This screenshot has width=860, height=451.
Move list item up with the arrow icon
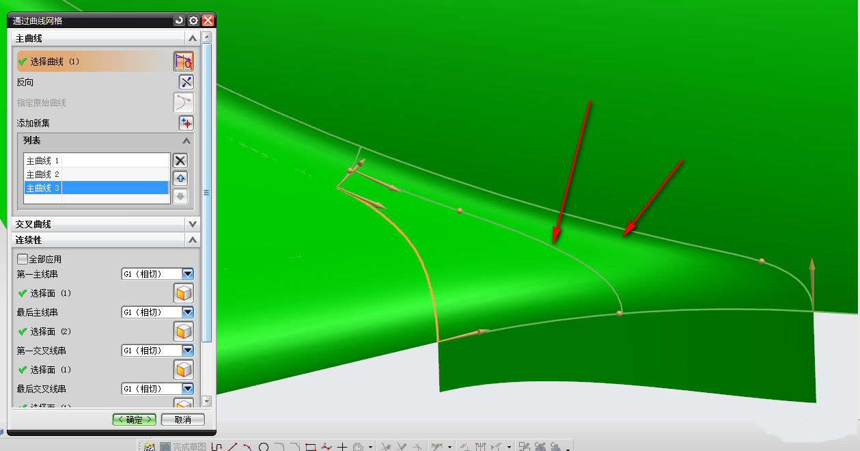(180, 178)
